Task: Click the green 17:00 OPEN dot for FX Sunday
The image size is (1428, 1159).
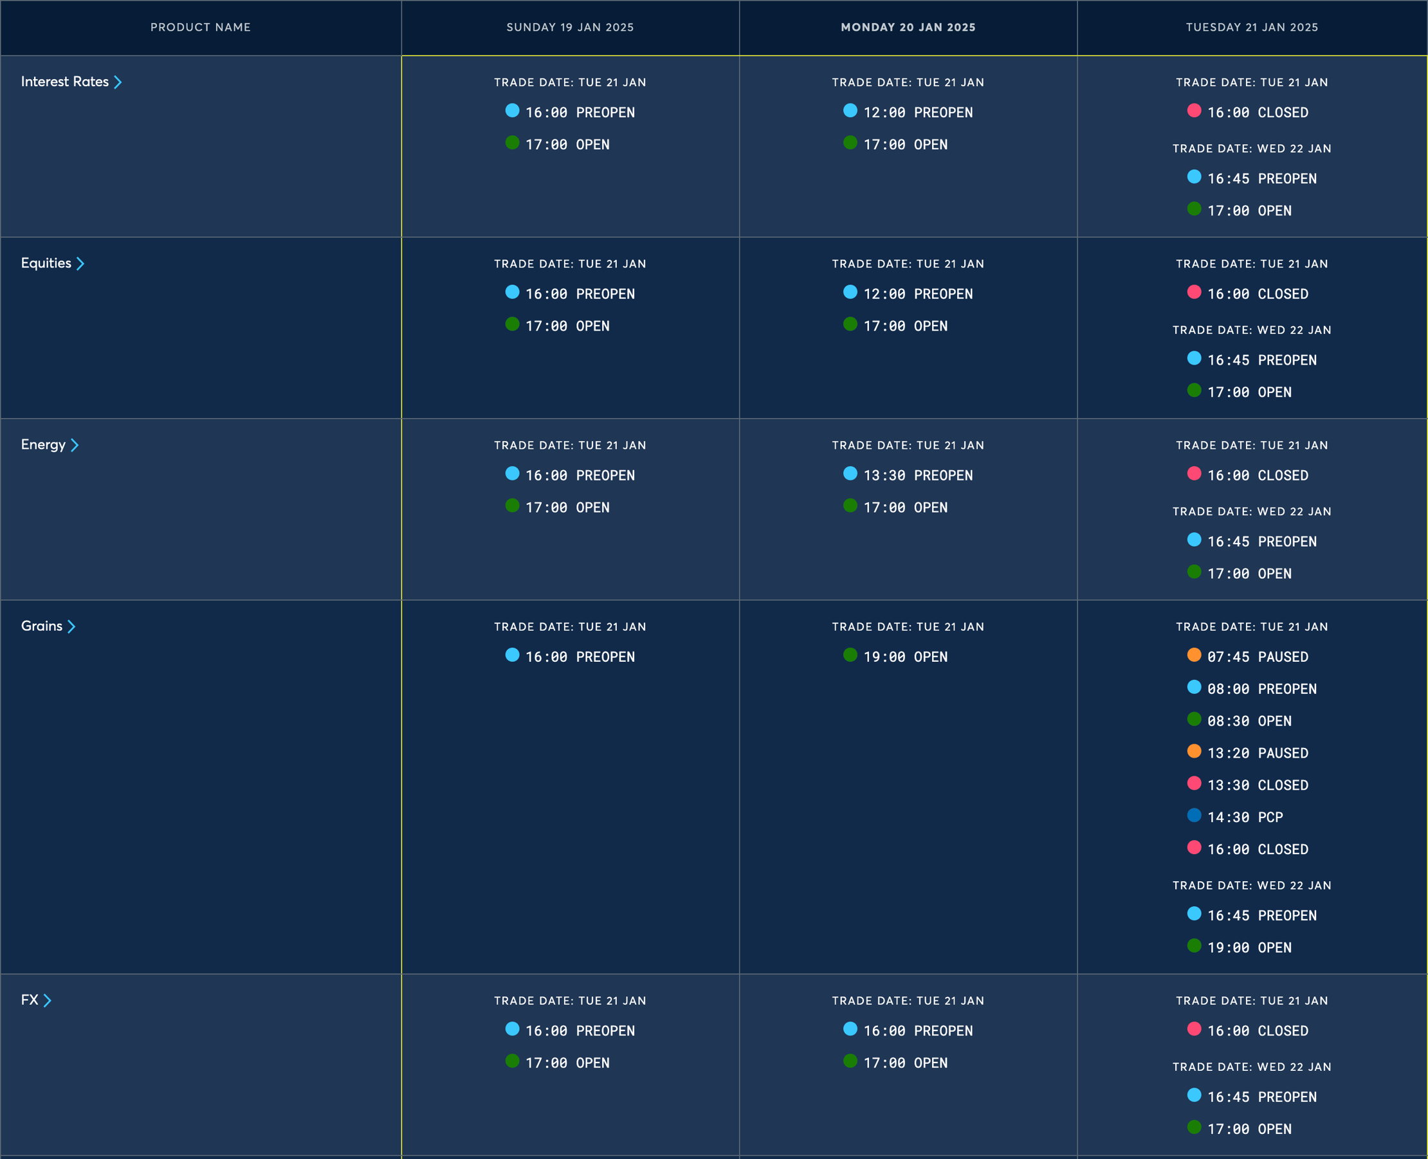Action: tap(513, 1061)
